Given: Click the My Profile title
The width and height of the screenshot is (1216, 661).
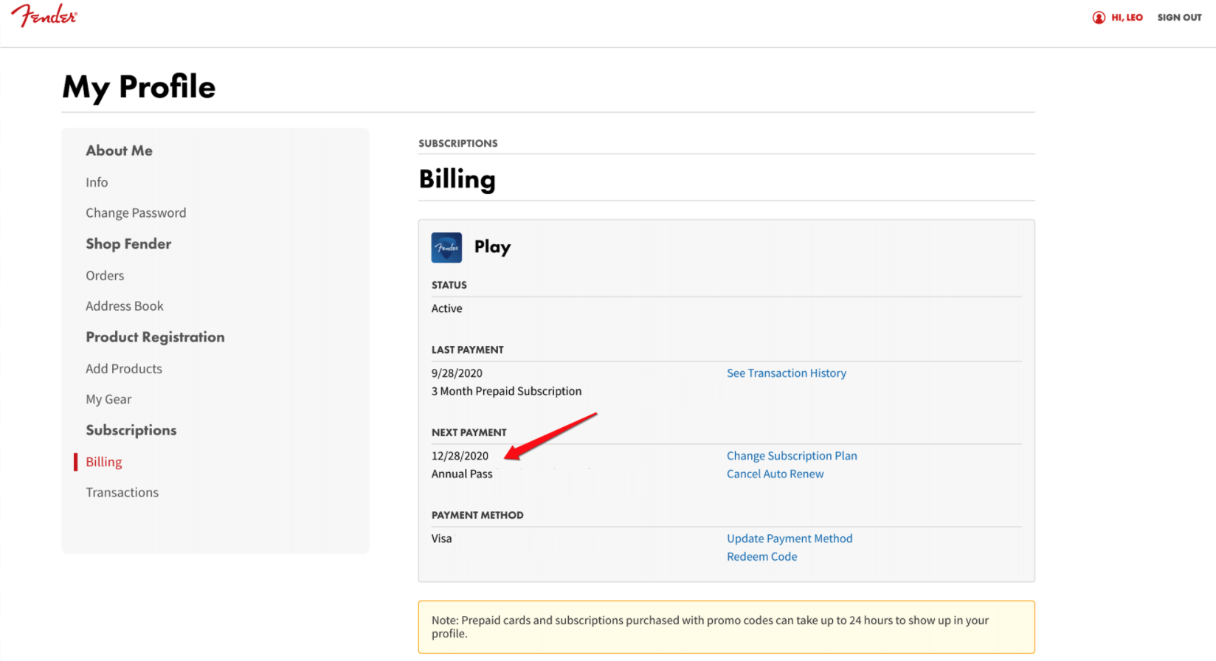Looking at the screenshot, I should click(x=139, y=87).
